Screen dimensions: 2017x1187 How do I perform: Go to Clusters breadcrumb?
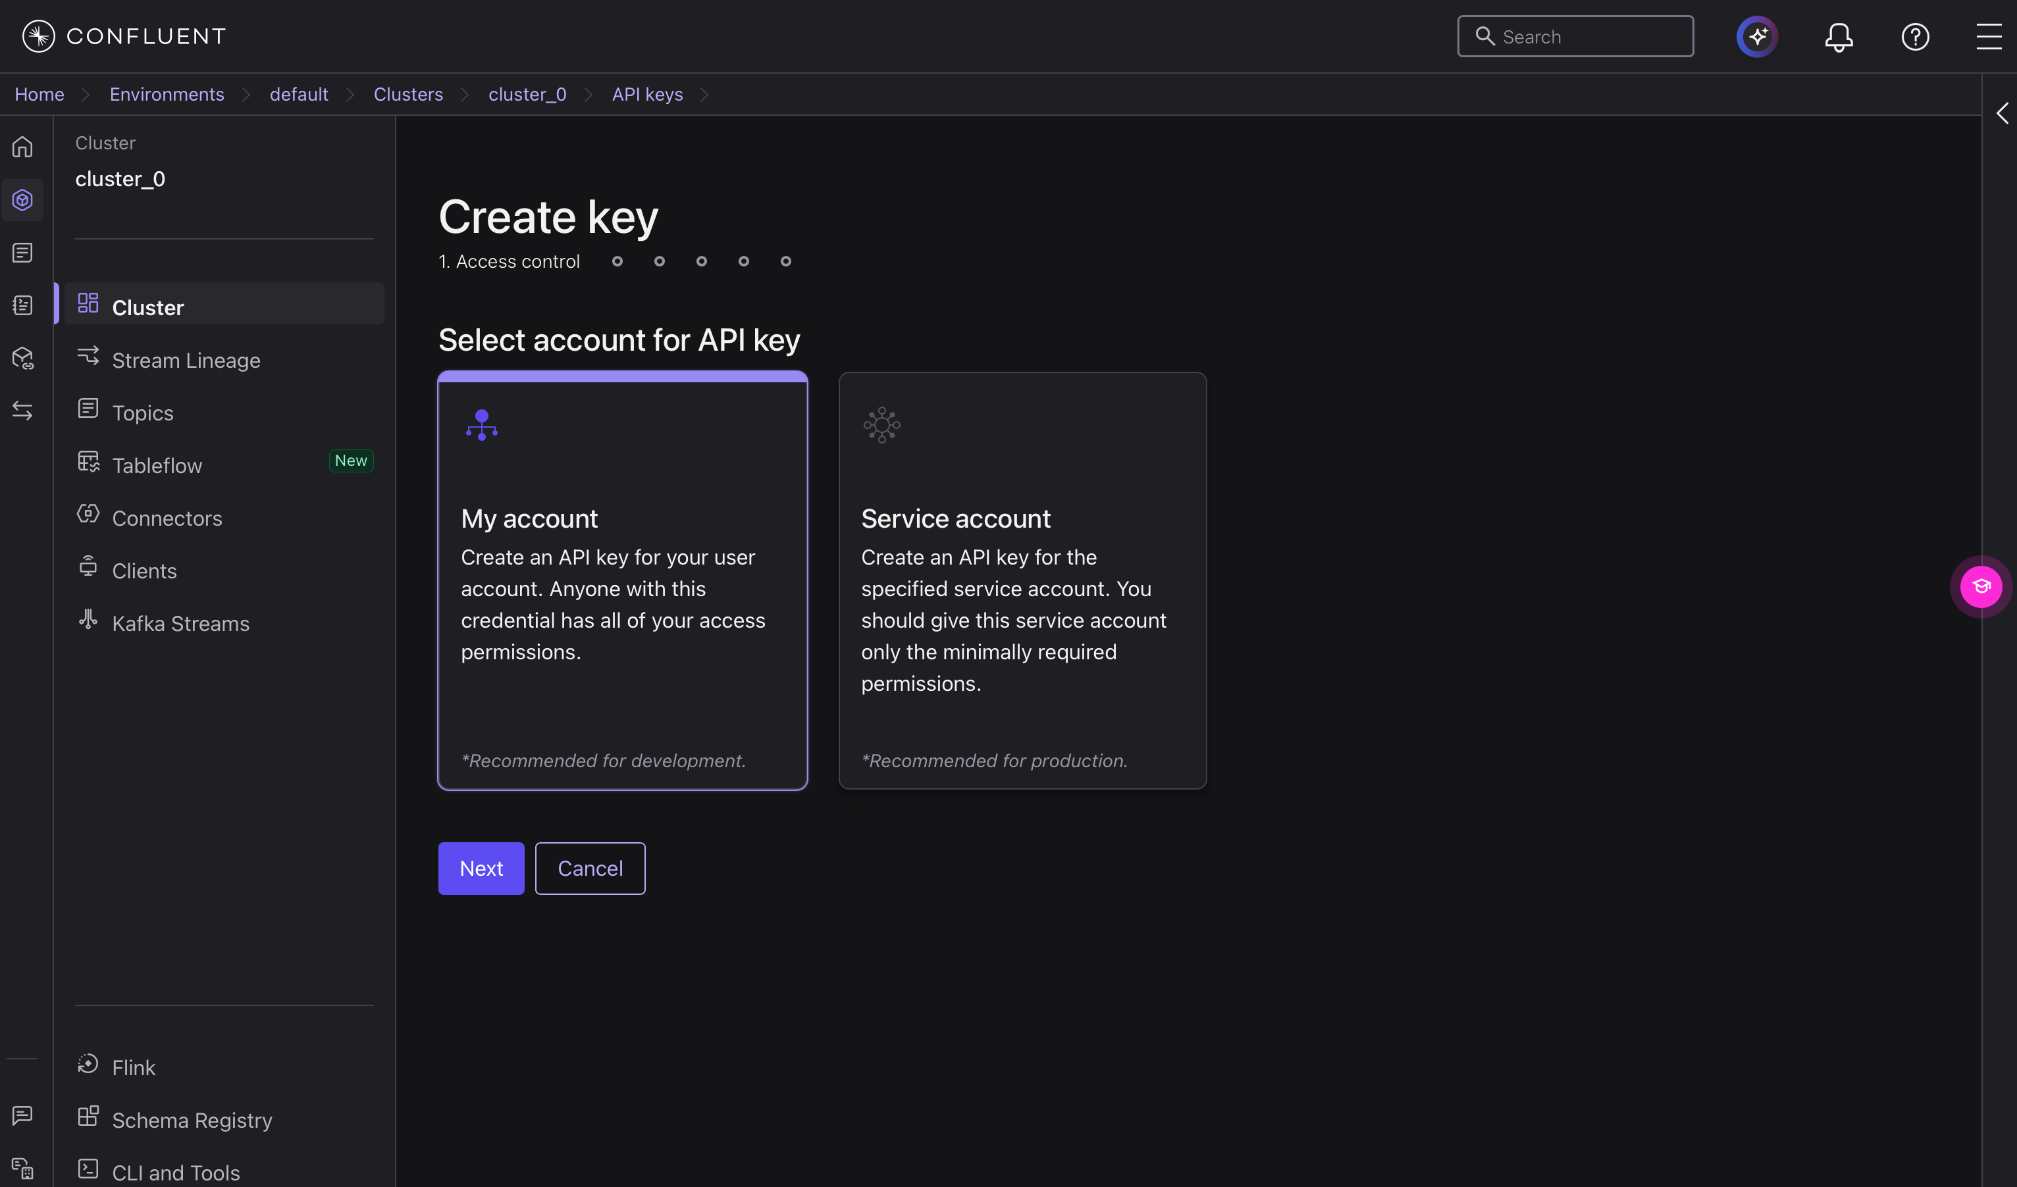click(x=408, y=94)
